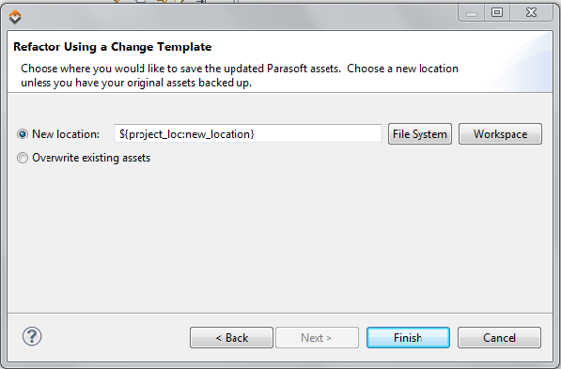
Task: Open help via the question mark icon
Action: pyautogui.click(x=32, y=336)
